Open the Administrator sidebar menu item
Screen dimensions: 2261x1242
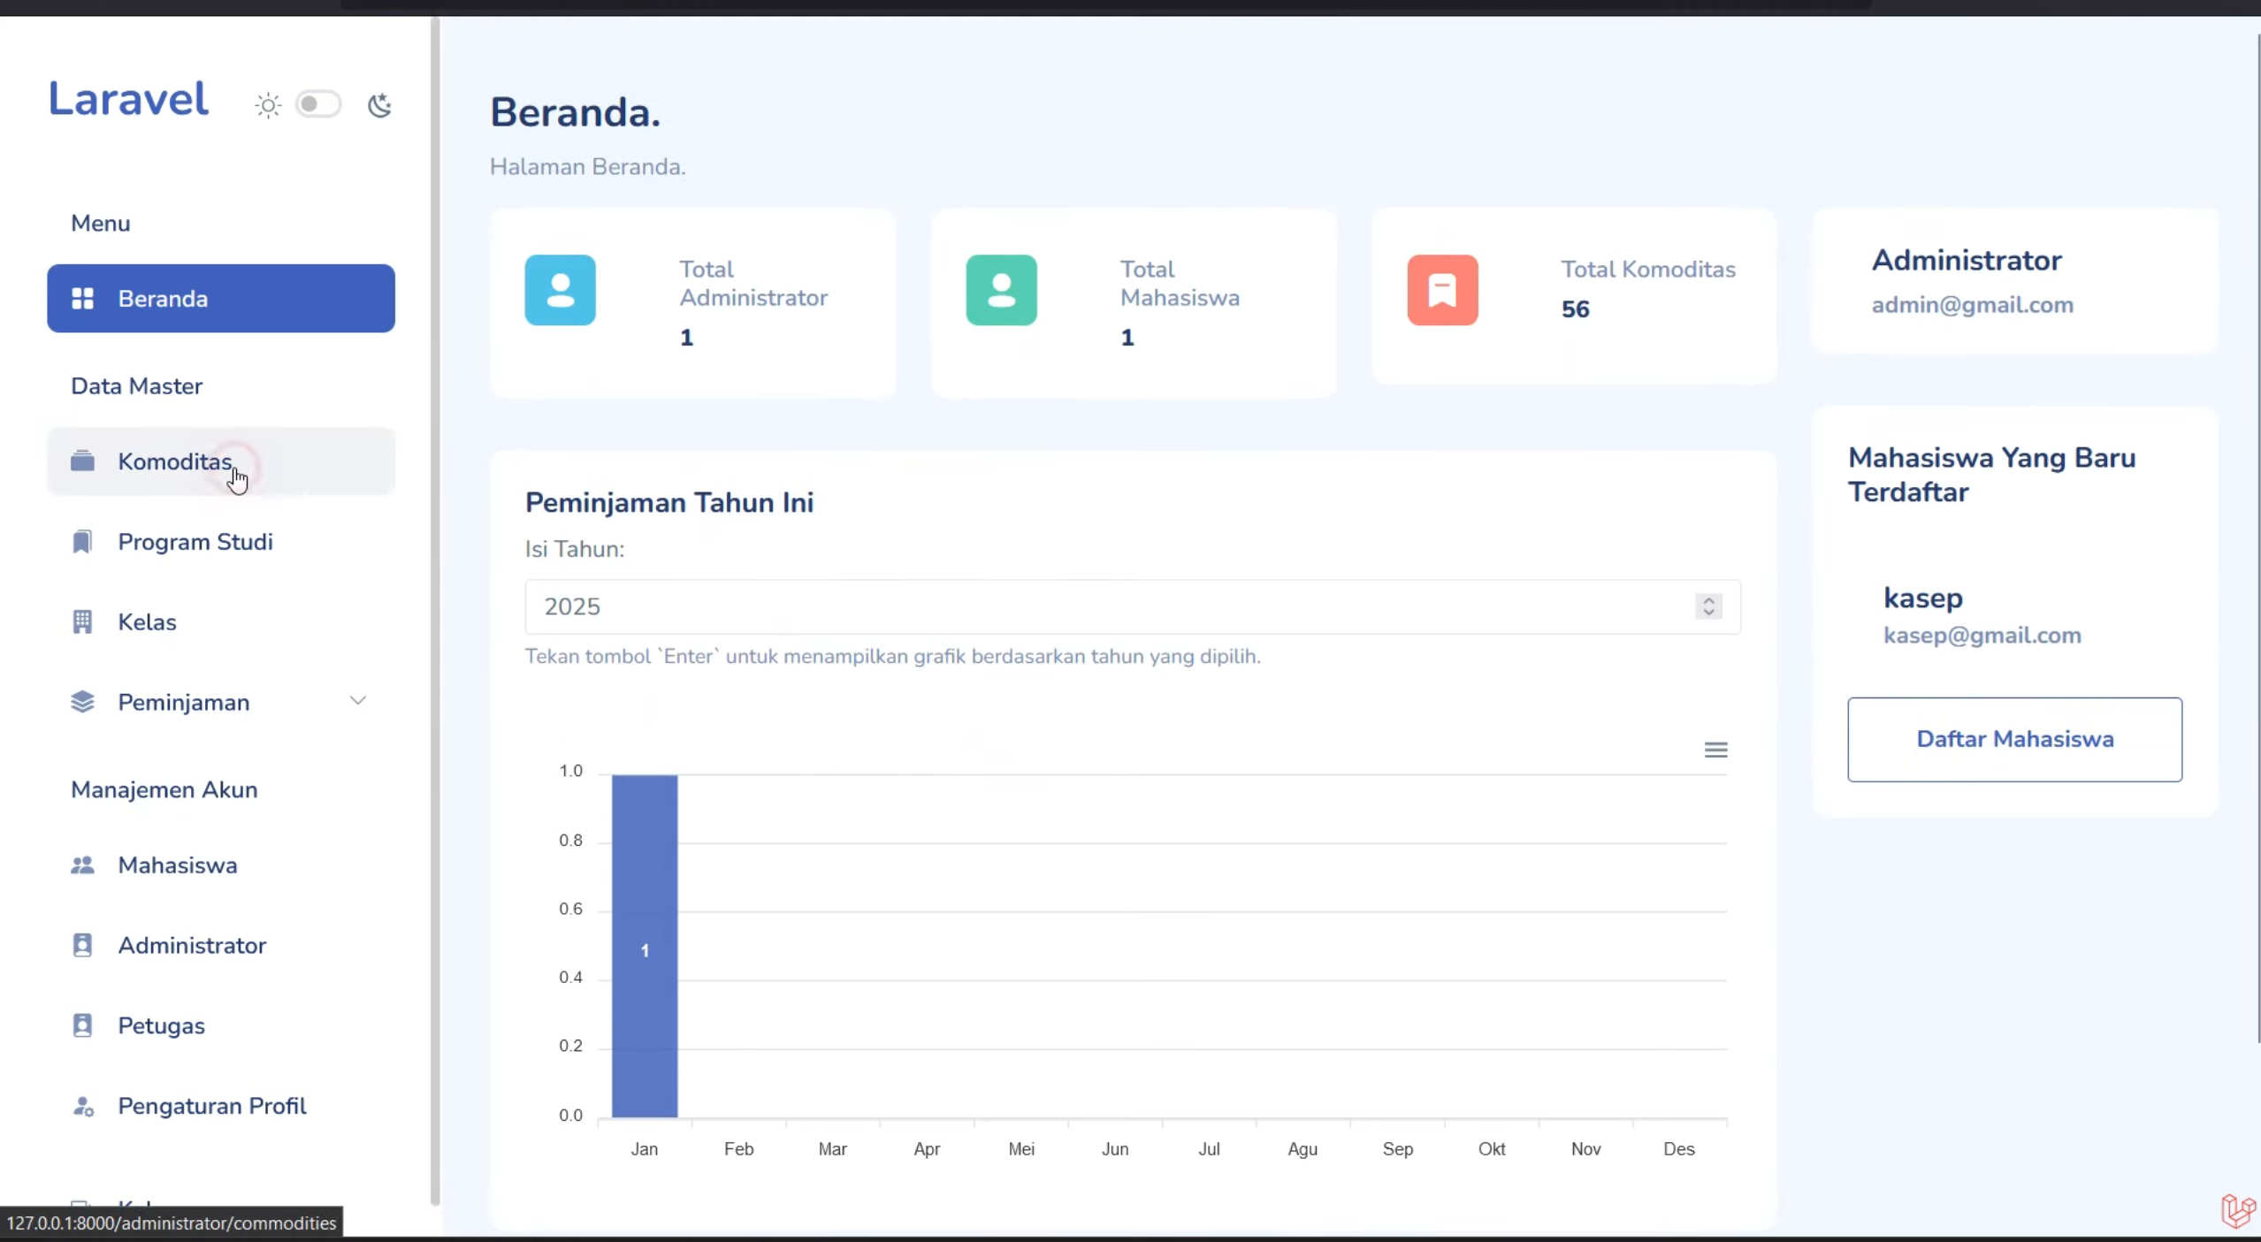[221, 946]
